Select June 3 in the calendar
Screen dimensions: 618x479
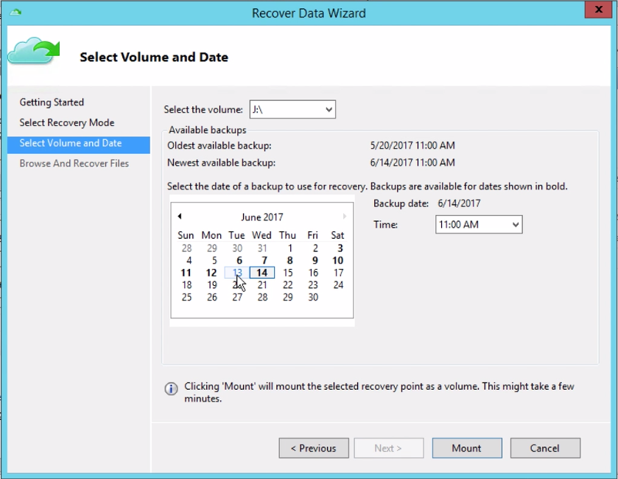pyautogui.click(x=340, y=248)
